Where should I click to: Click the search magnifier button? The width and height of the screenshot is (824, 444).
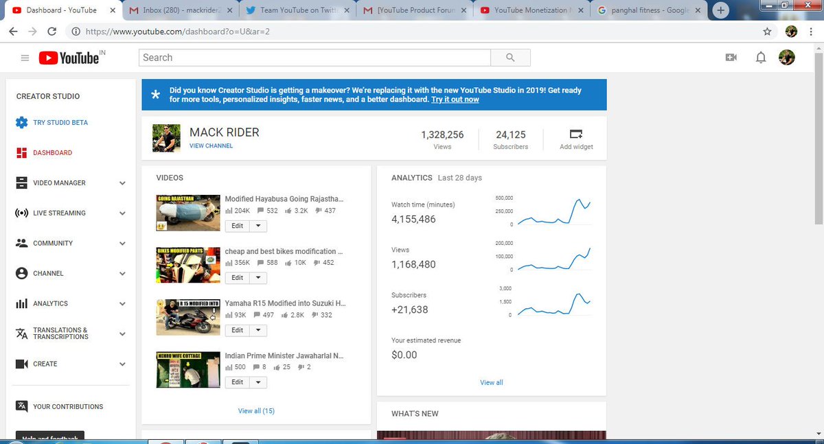[510, 58]
